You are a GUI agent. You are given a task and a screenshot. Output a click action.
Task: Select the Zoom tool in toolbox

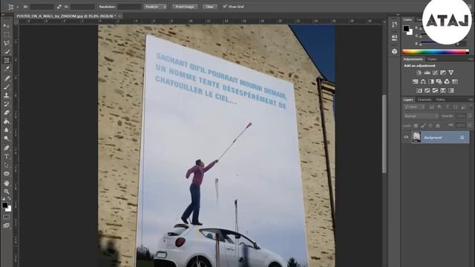7,191
